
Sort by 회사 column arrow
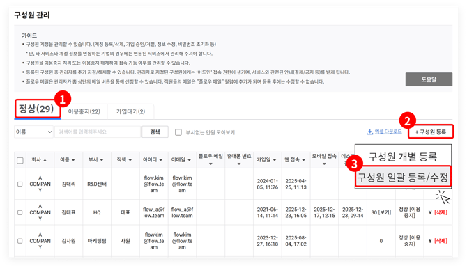tap(45, 160)
